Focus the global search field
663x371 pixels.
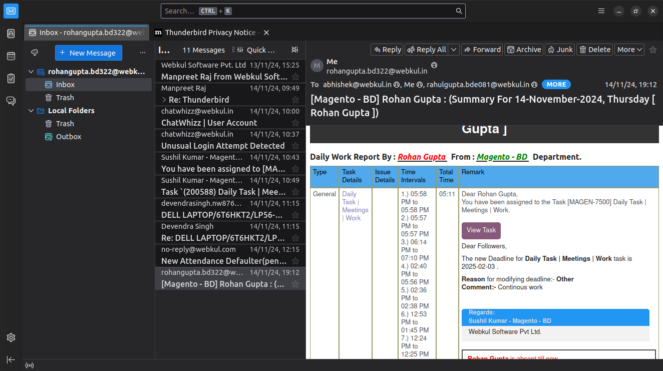click(313, 11)
